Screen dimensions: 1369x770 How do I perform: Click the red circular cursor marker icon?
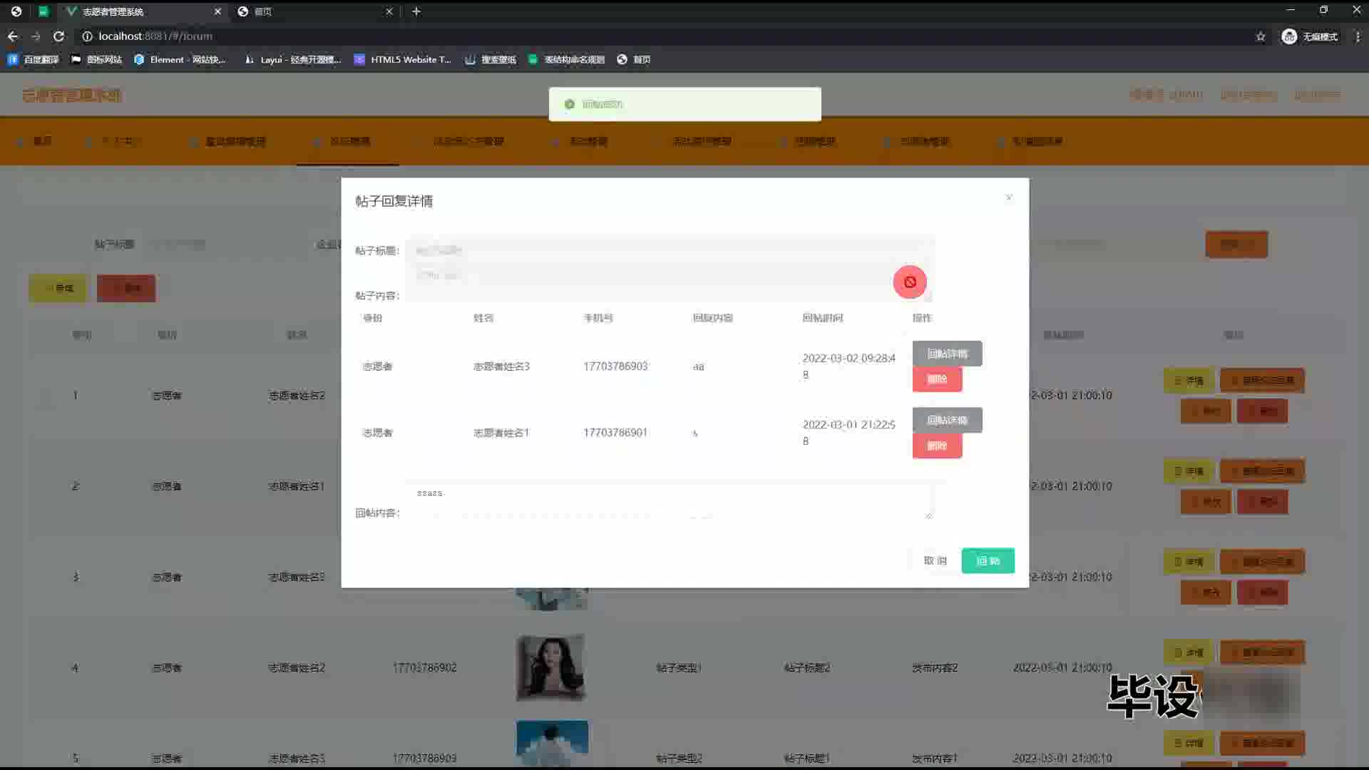pos(910,282)
